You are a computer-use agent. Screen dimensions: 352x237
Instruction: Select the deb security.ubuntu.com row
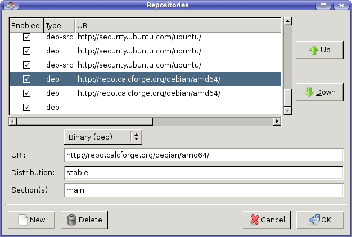click(x=139, y=52)
